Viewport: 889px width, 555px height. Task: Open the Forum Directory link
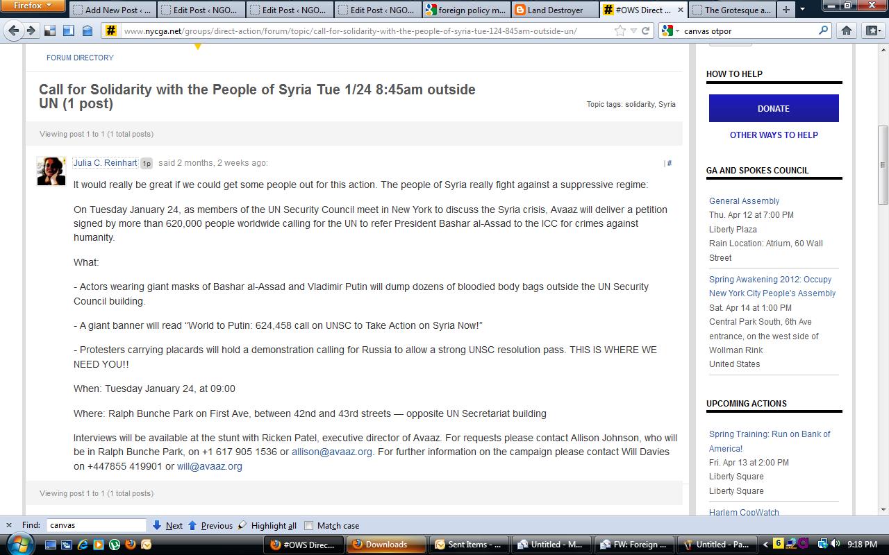tap(80, 58)
